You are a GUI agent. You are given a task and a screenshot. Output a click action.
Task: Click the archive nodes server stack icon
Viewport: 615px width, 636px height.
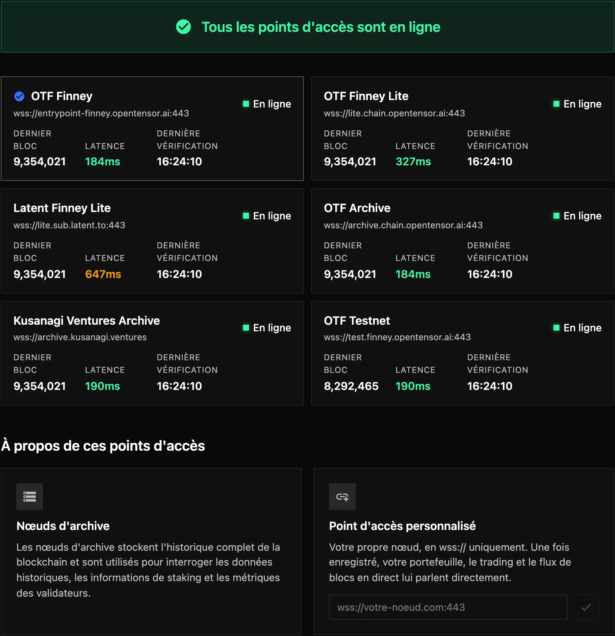[30, 497]
